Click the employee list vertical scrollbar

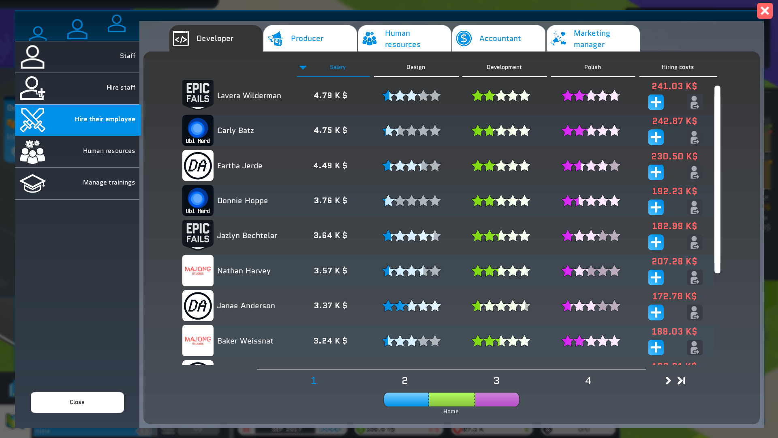pyautogui.click(x=717, y=179)
